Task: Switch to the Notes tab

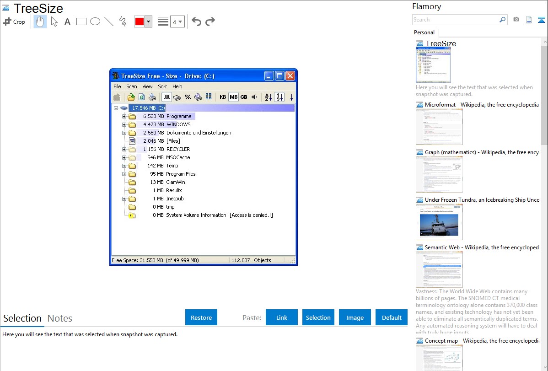Action: [59, 318]
